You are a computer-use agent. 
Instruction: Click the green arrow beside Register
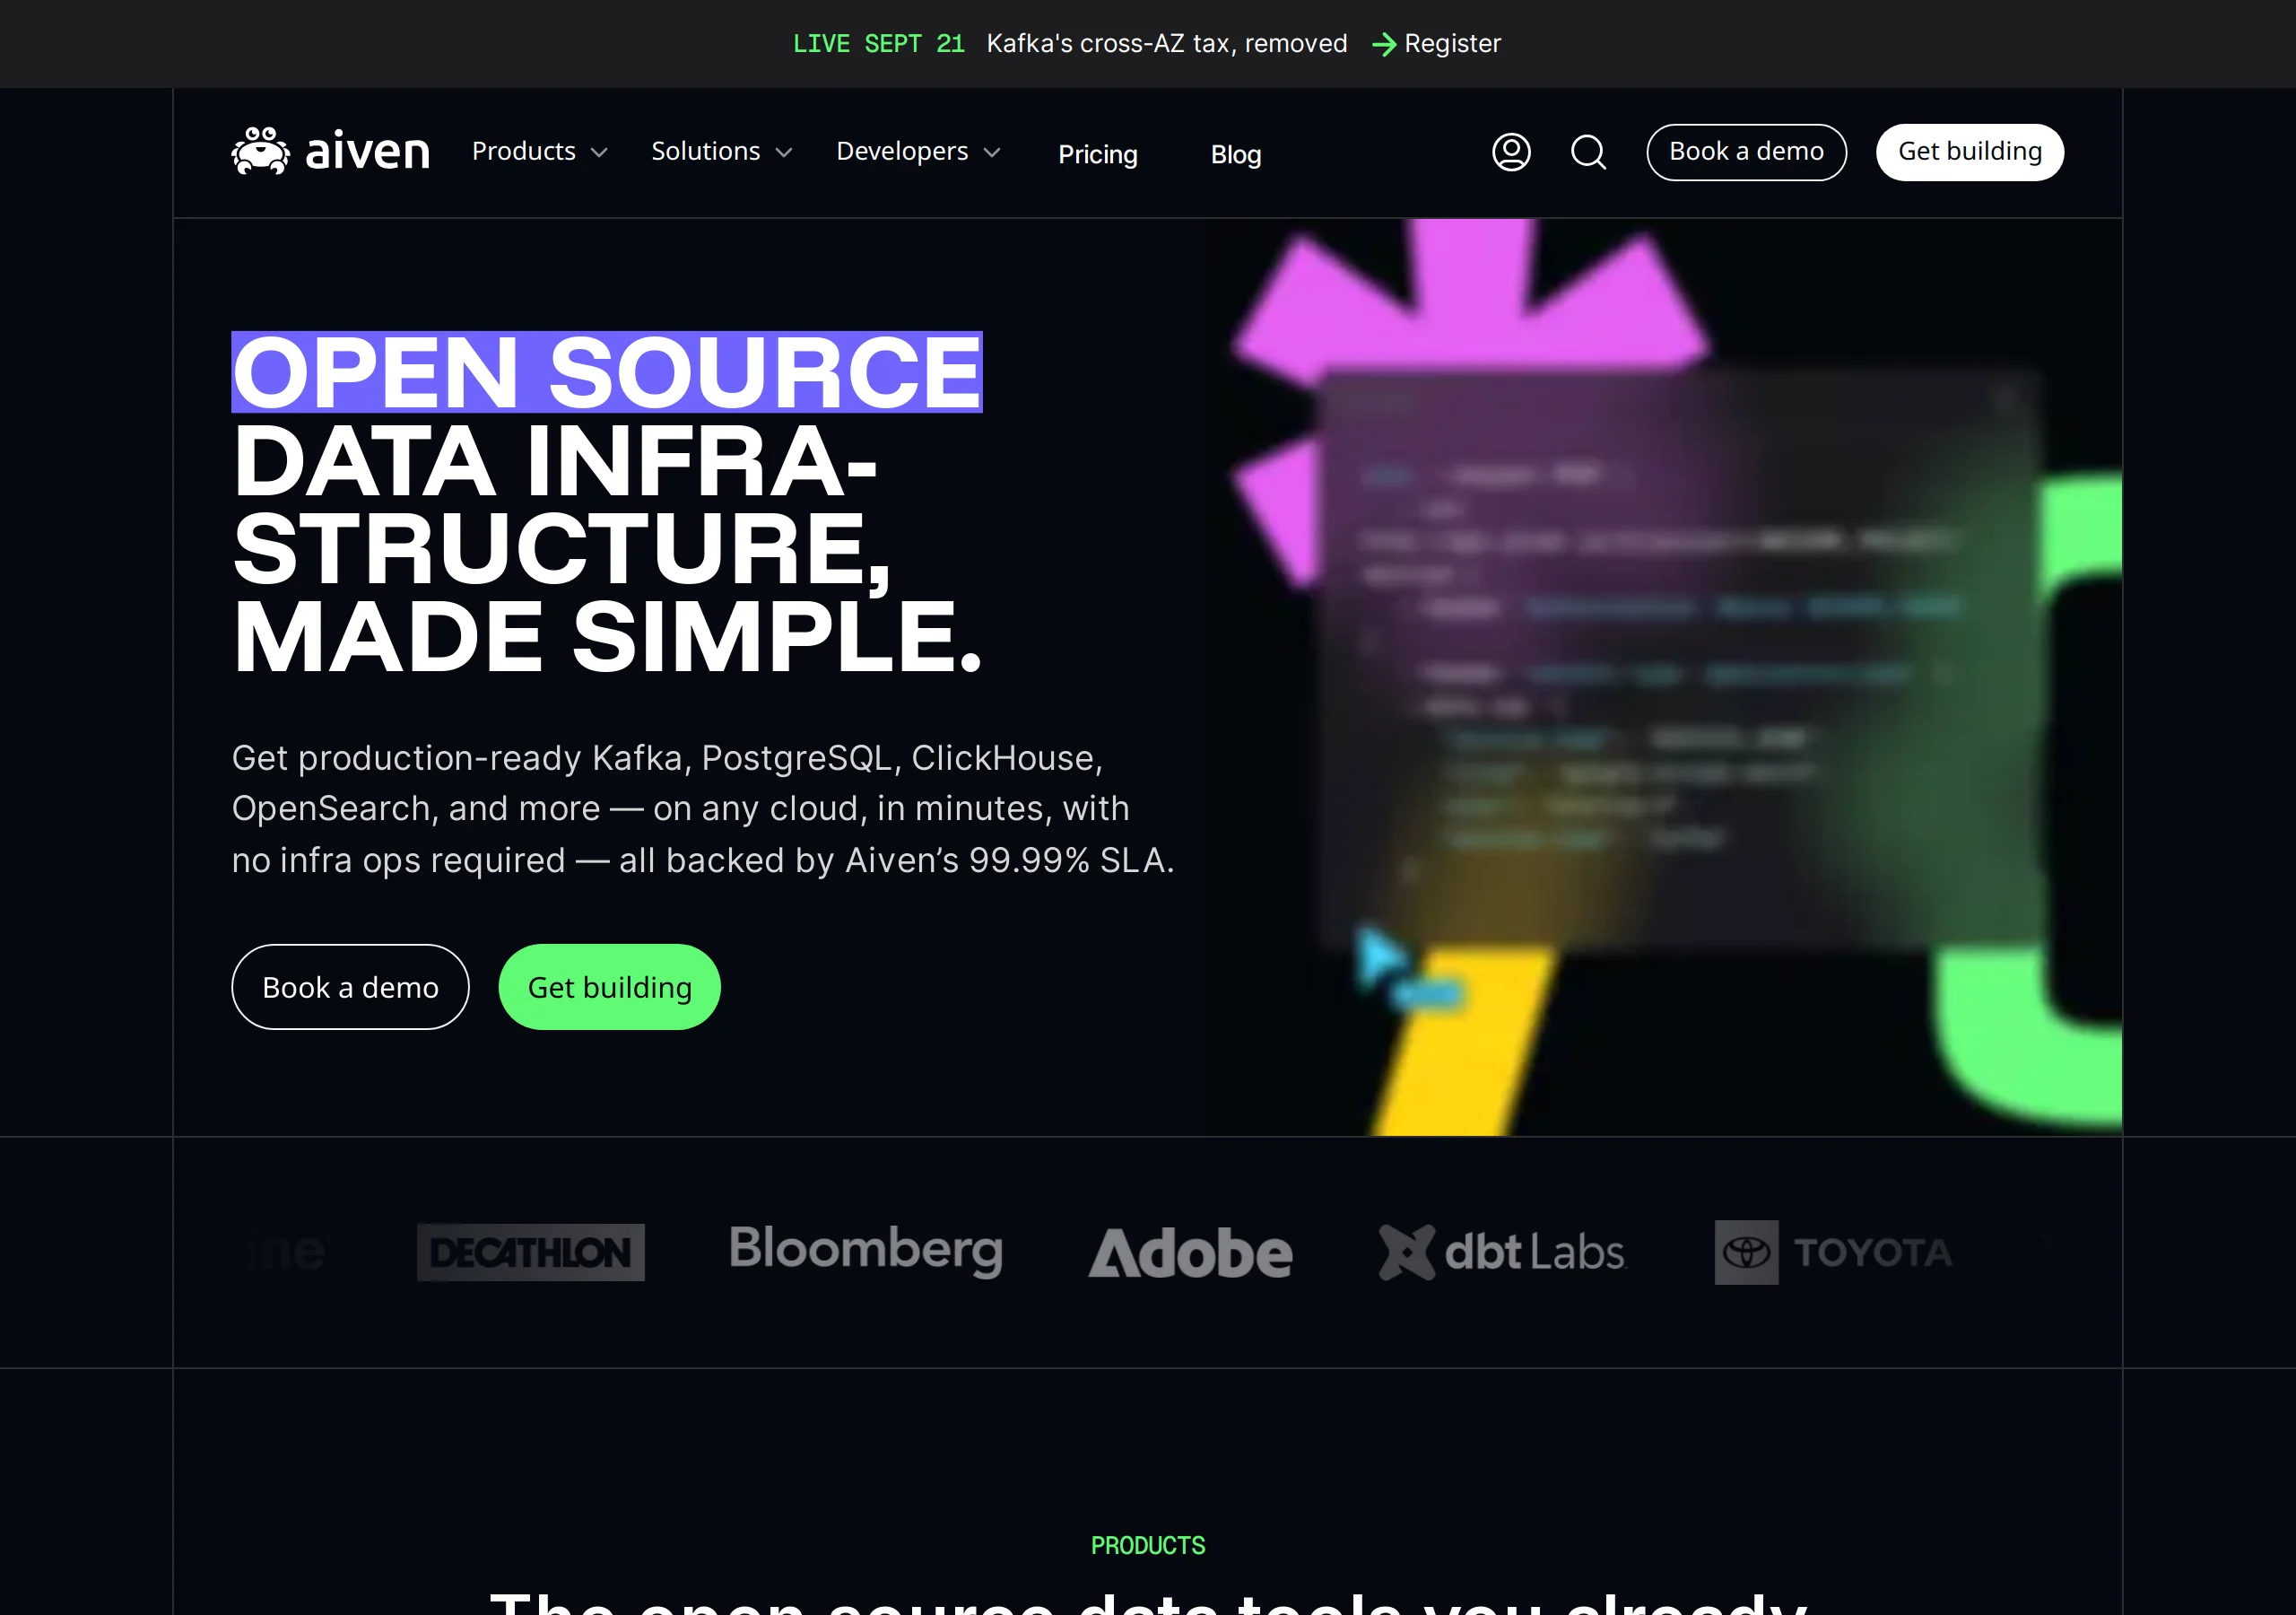(1384, 44)
